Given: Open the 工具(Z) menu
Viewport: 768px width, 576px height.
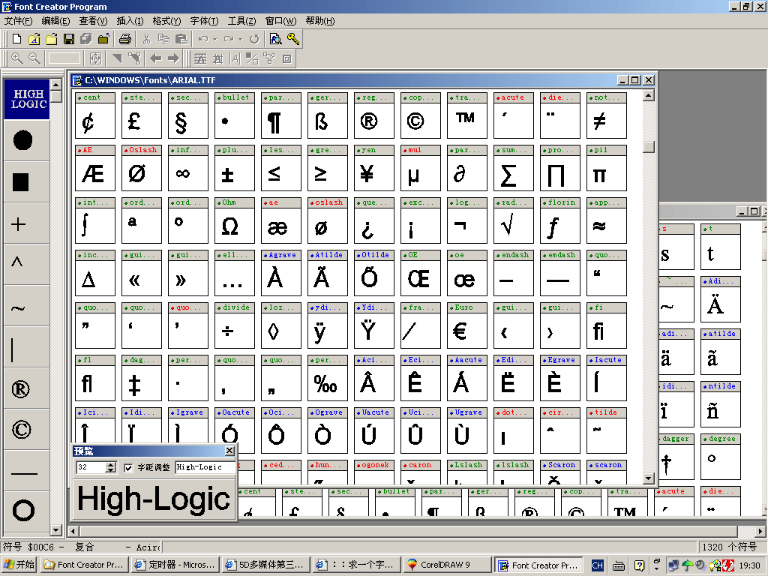Looking at the screenshot, I should tap(241, 20).
